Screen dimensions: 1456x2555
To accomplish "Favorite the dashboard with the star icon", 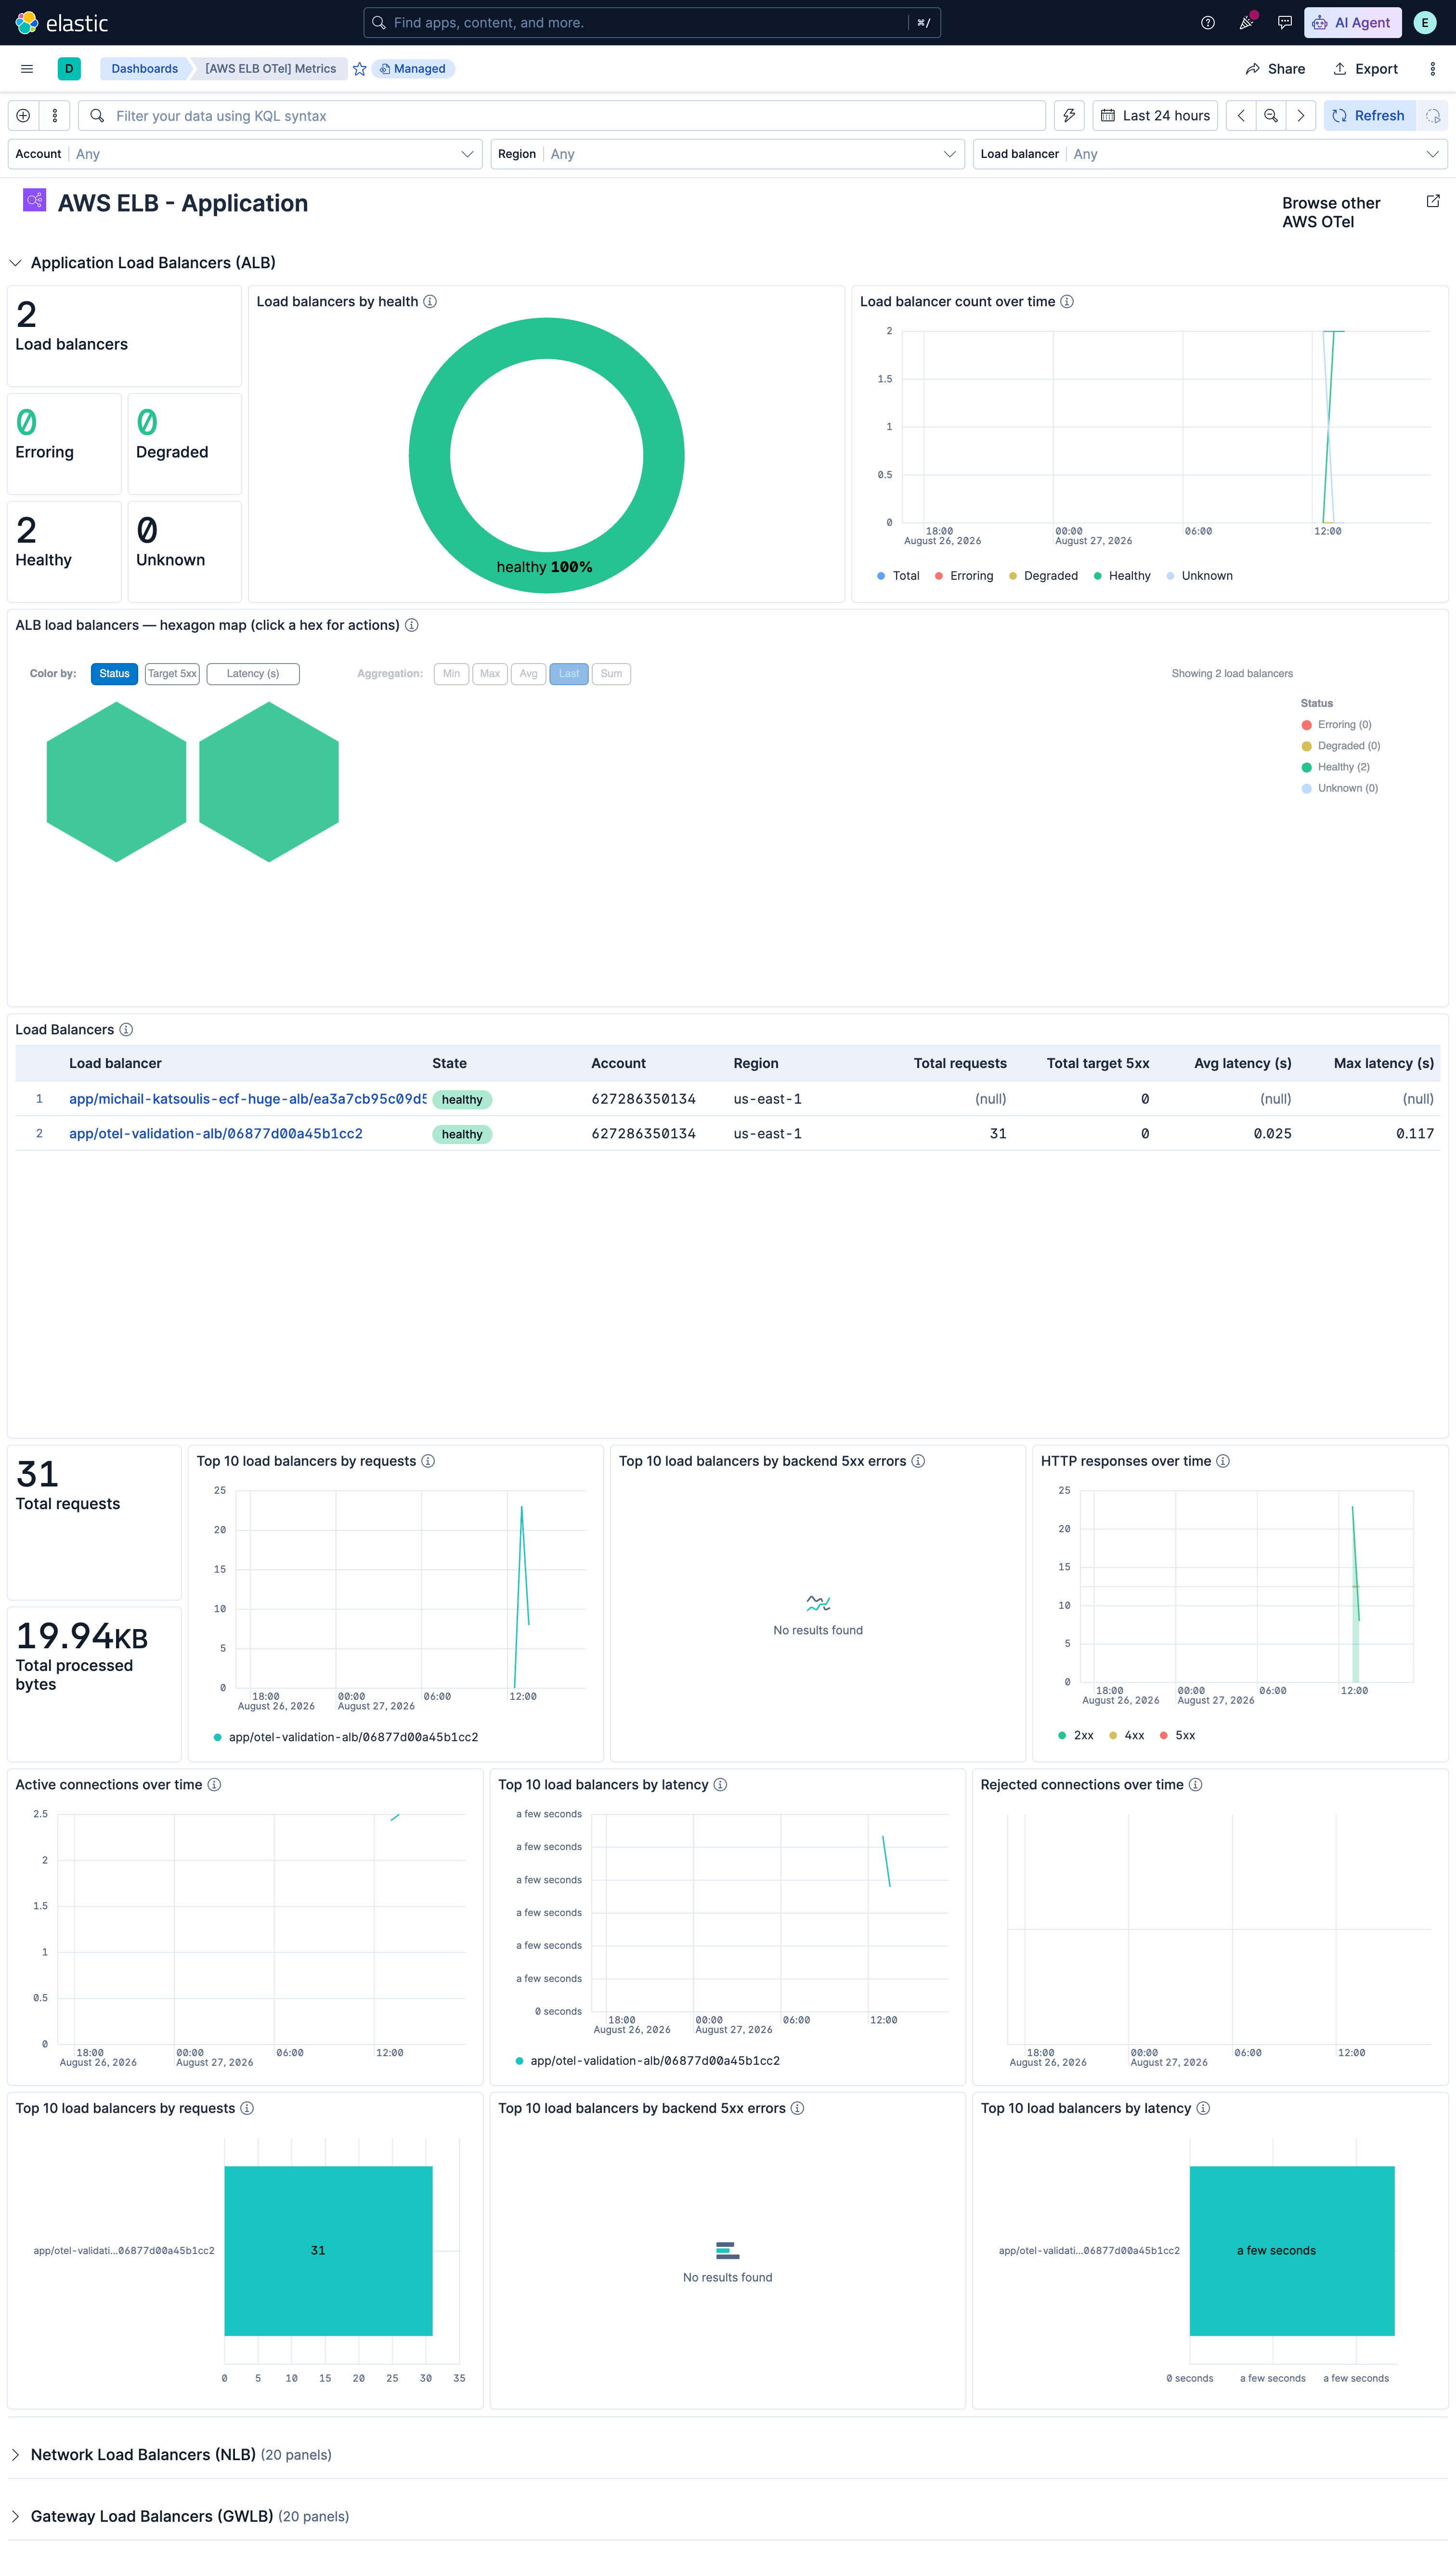I will [x=360, y=69].
